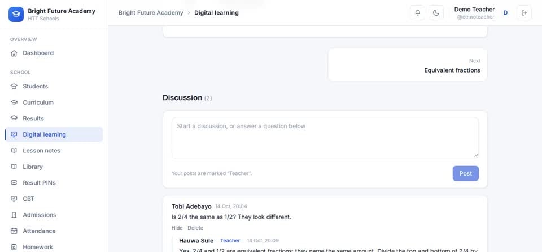Open the Attendance page

click(x=54, y=231)
